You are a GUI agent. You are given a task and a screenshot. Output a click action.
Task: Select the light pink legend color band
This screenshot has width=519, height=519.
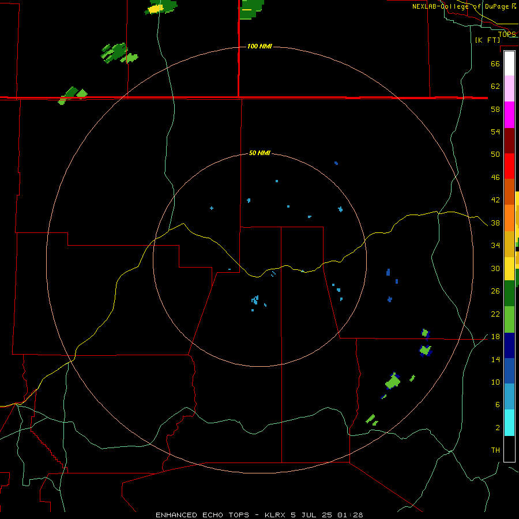509,89
